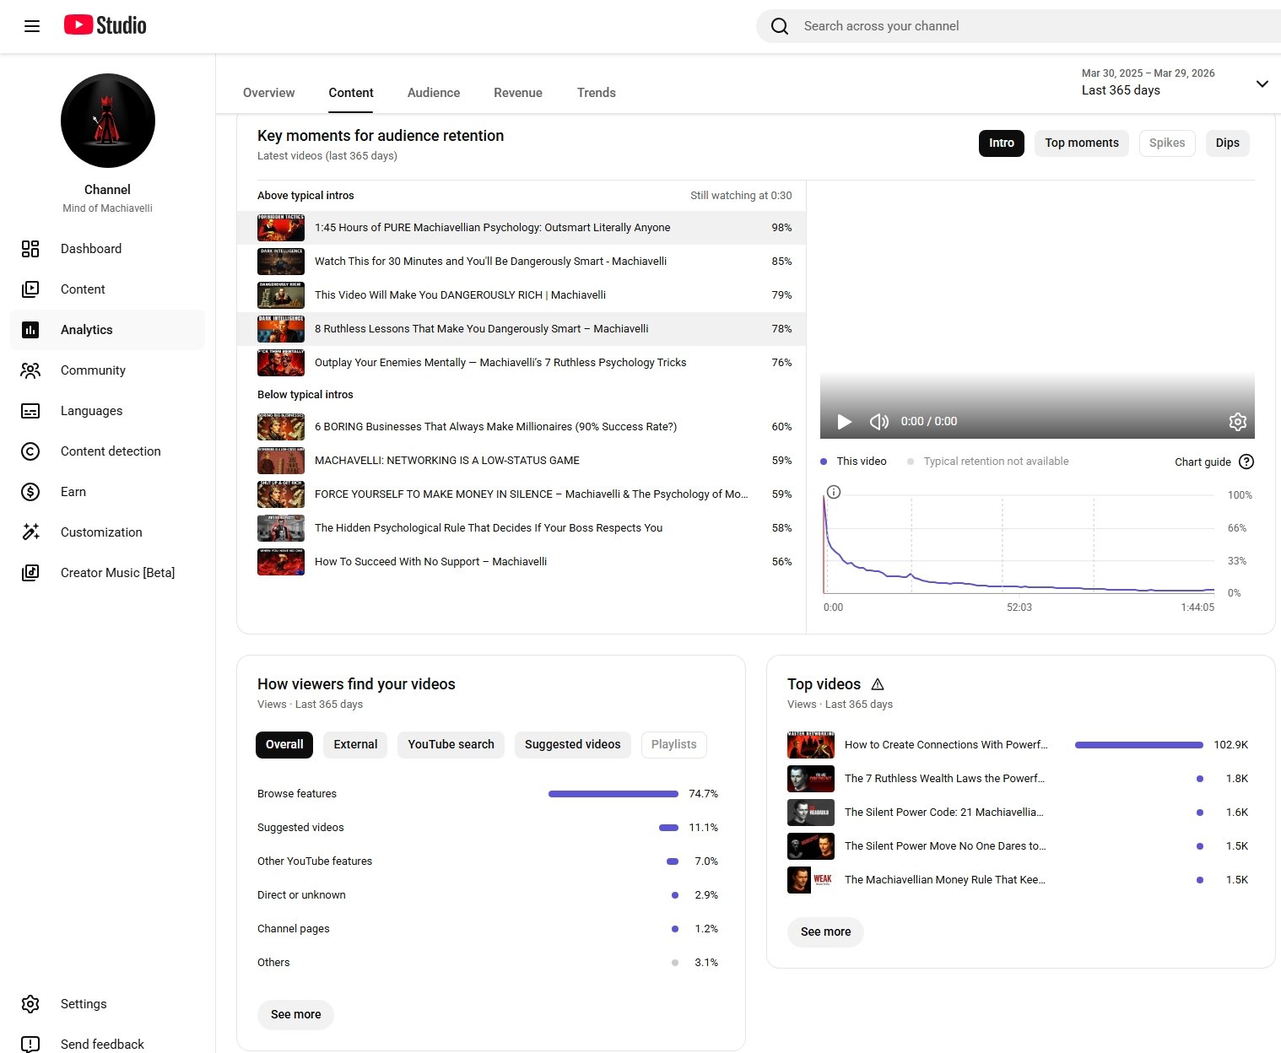Expand traffic sources with See more

coord(295,1014)
